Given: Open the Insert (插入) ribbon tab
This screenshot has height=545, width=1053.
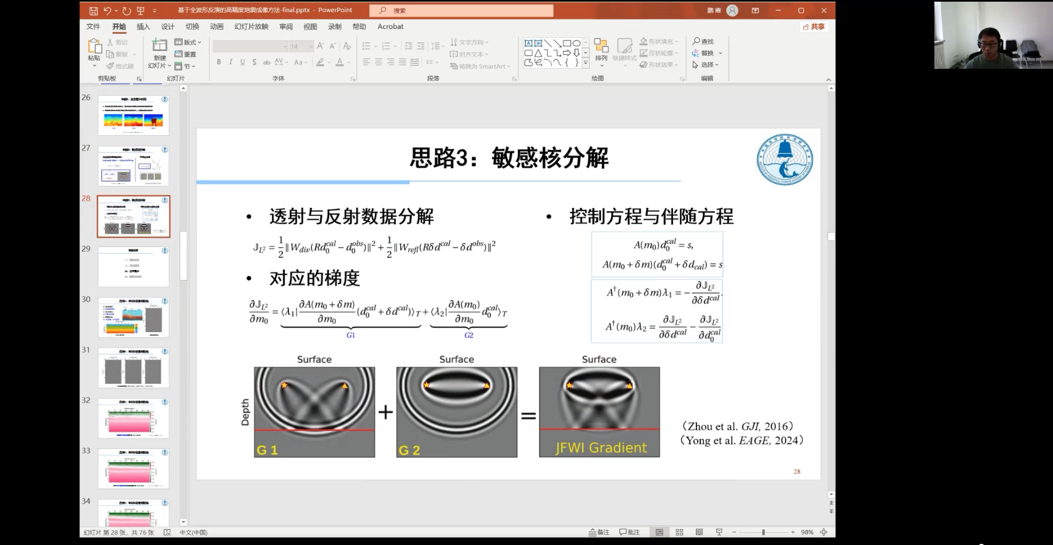Looking at the screenshot, I should point(144,26).
